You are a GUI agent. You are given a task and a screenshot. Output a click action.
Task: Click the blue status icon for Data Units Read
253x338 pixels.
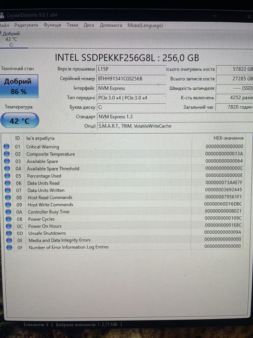click(8, 183)
